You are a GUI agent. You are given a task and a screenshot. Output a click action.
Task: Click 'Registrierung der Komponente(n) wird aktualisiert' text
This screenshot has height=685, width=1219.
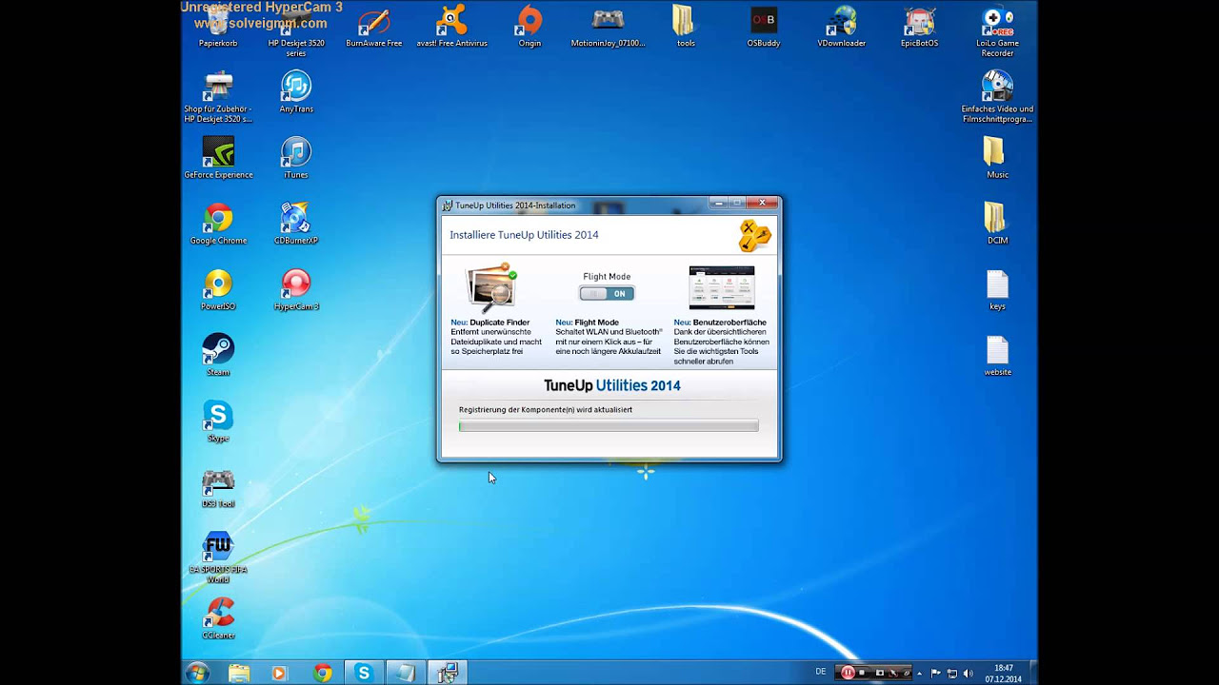pyautogui.click(x=546, y=410)
